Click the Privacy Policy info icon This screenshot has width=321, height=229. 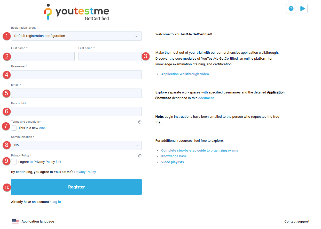(140, 156)
